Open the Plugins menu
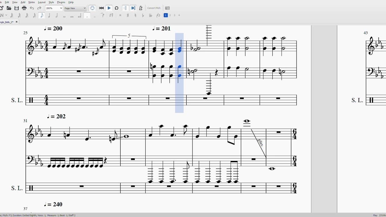Viewport: 386px width, 217px height. click(x=61, y=2)
